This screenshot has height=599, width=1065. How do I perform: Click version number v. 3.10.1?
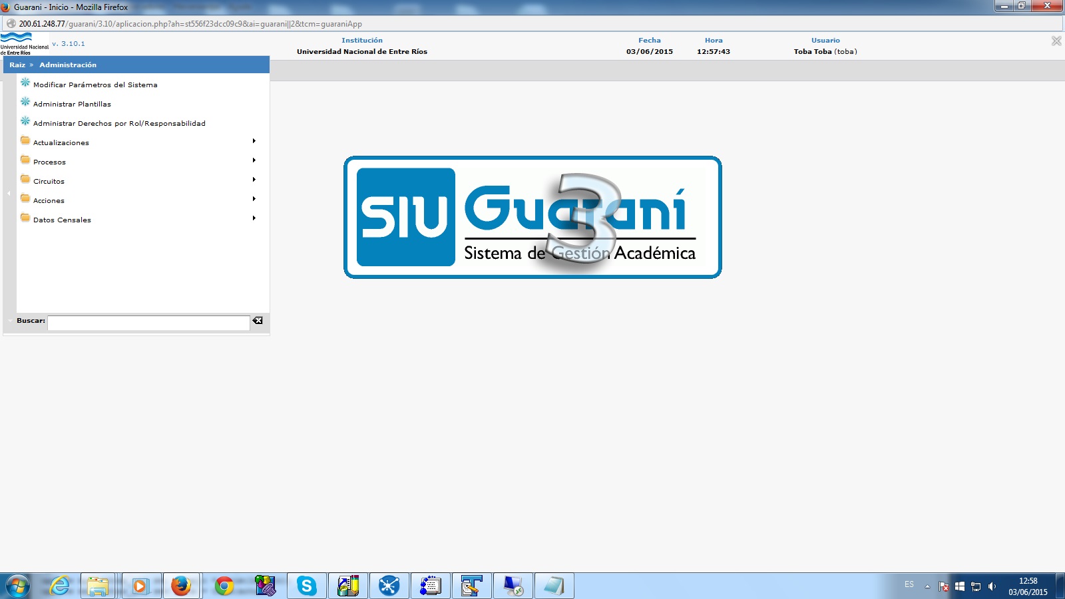pyautogui.click(x=69, y=43)
